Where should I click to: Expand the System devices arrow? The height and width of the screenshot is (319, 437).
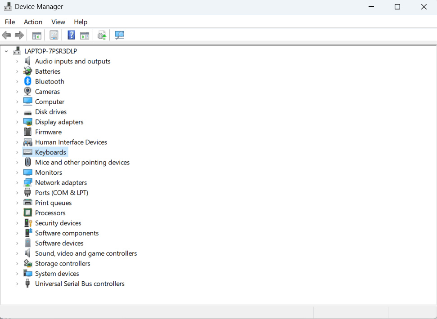17,274
